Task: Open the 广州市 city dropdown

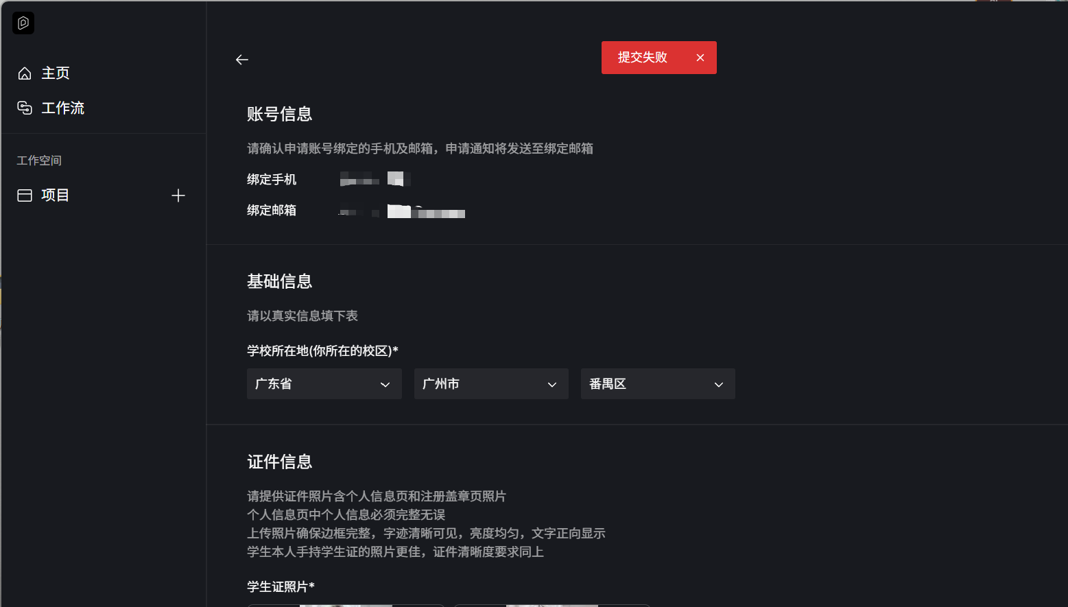Action: click(x=491, y=384)
